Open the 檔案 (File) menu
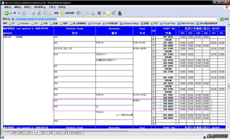Screen dimensions: 230x139 tap(8, 7)
